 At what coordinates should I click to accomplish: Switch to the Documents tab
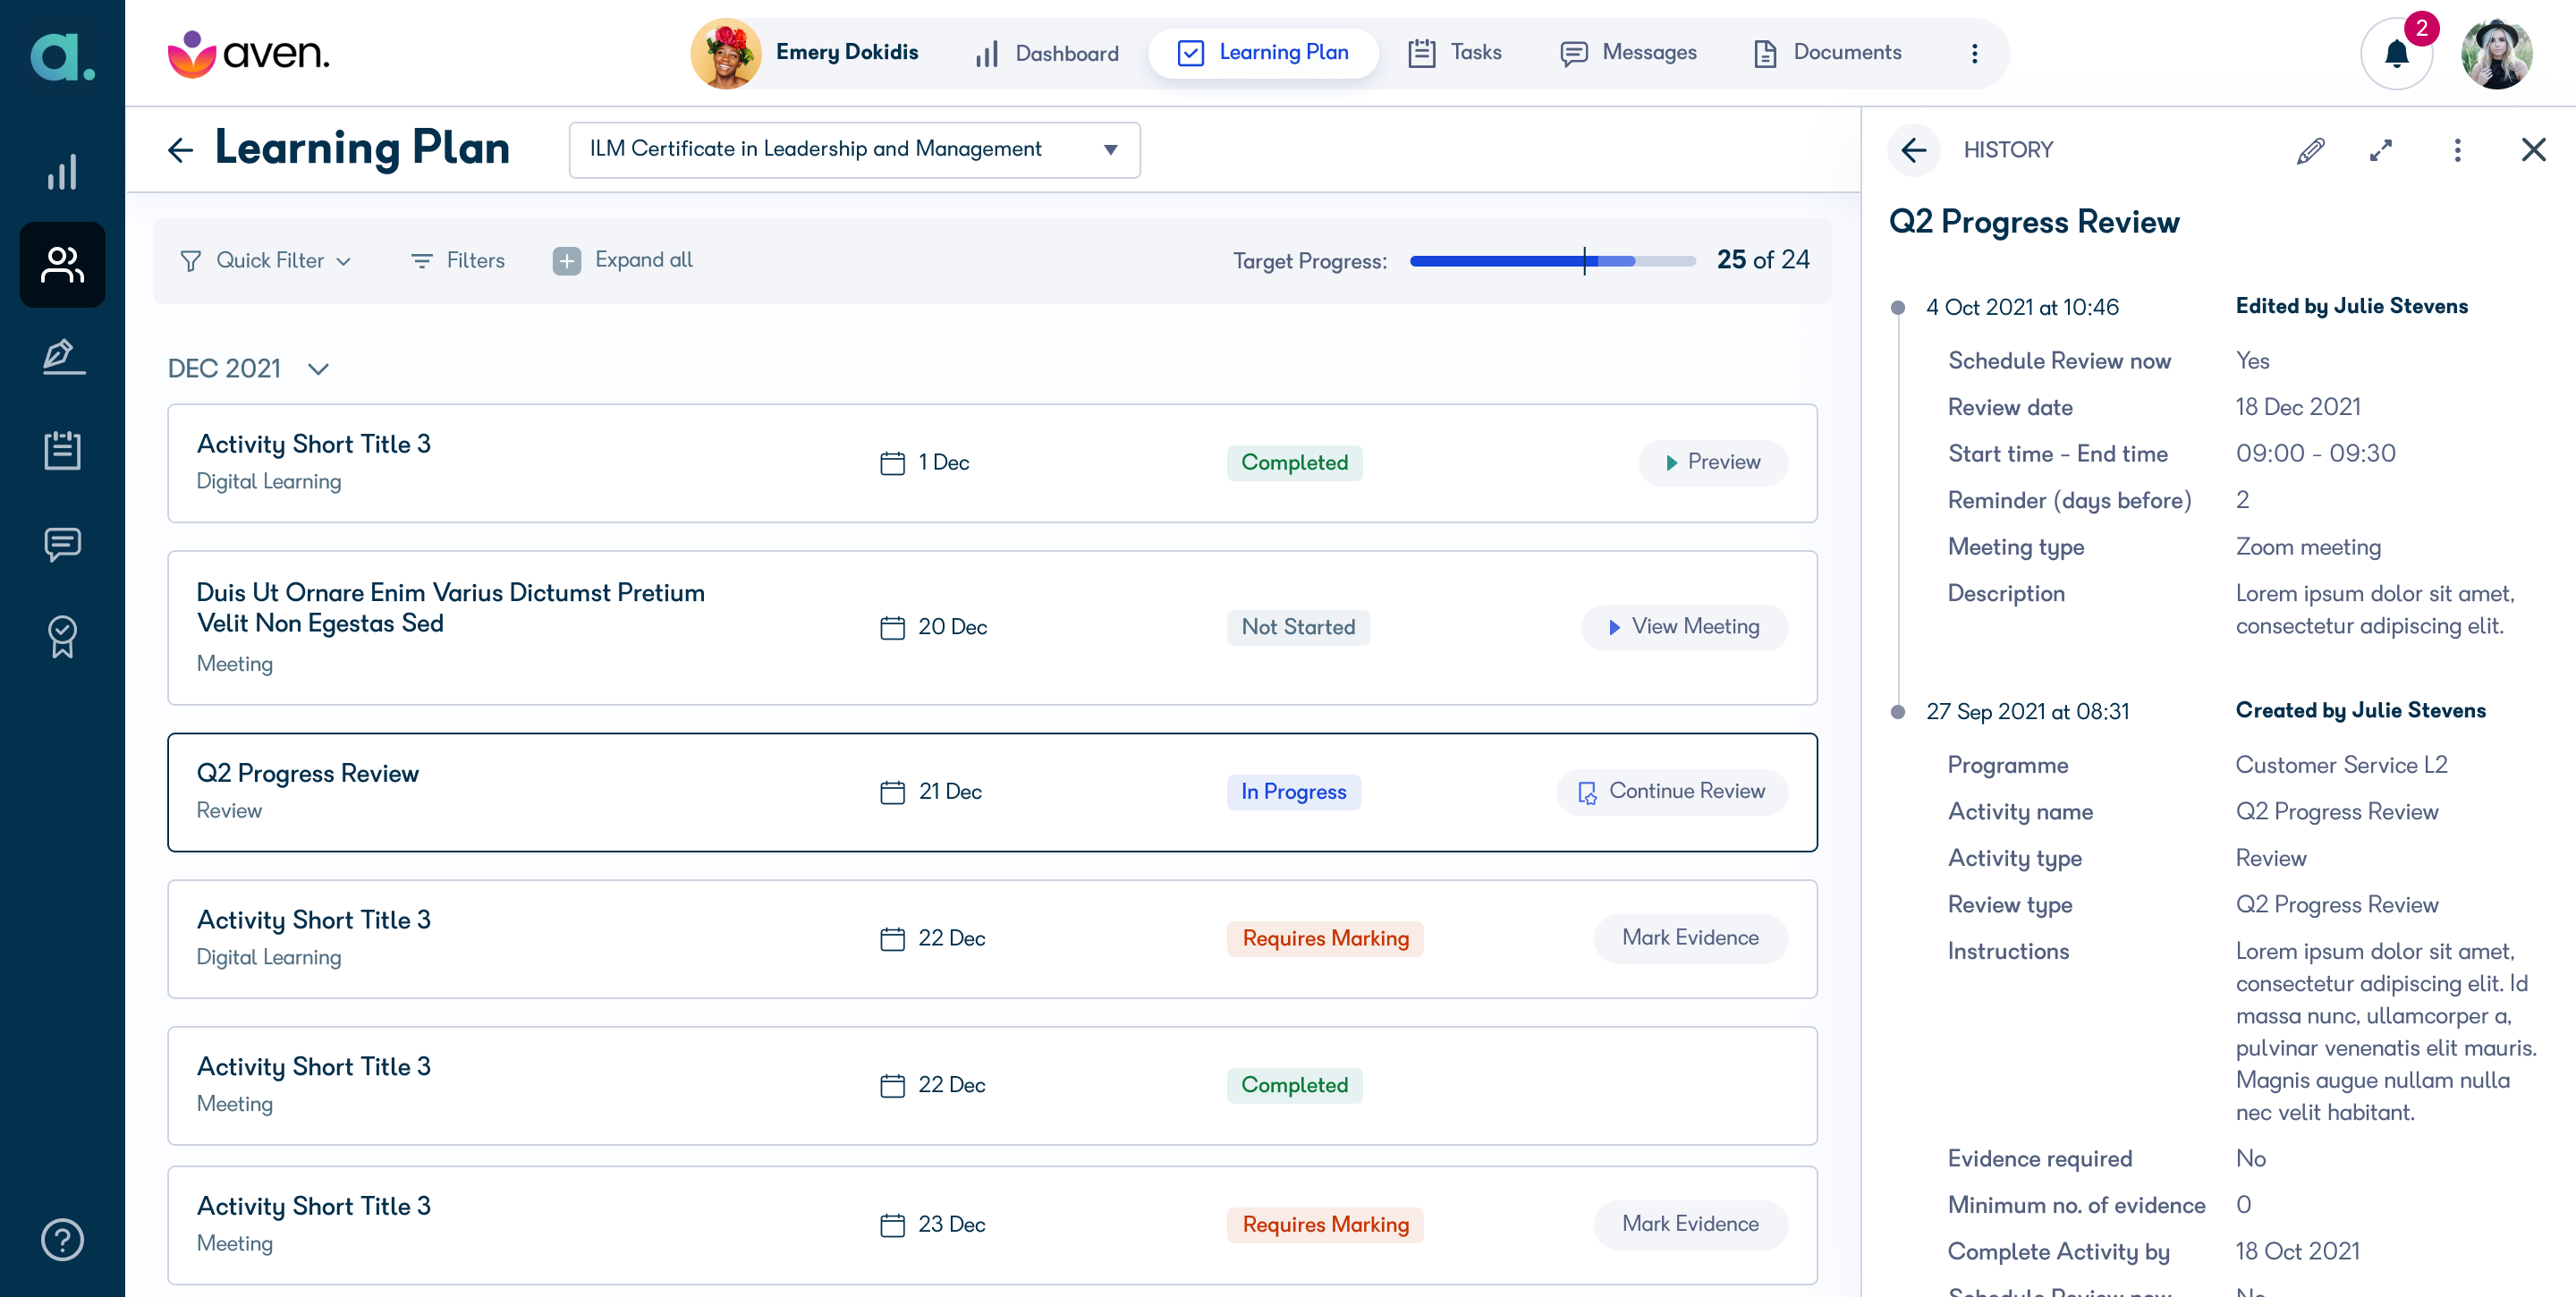point(1828,53)
